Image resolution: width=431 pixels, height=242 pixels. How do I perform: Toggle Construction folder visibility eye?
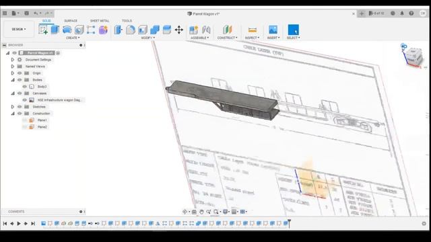pos(20,114)
